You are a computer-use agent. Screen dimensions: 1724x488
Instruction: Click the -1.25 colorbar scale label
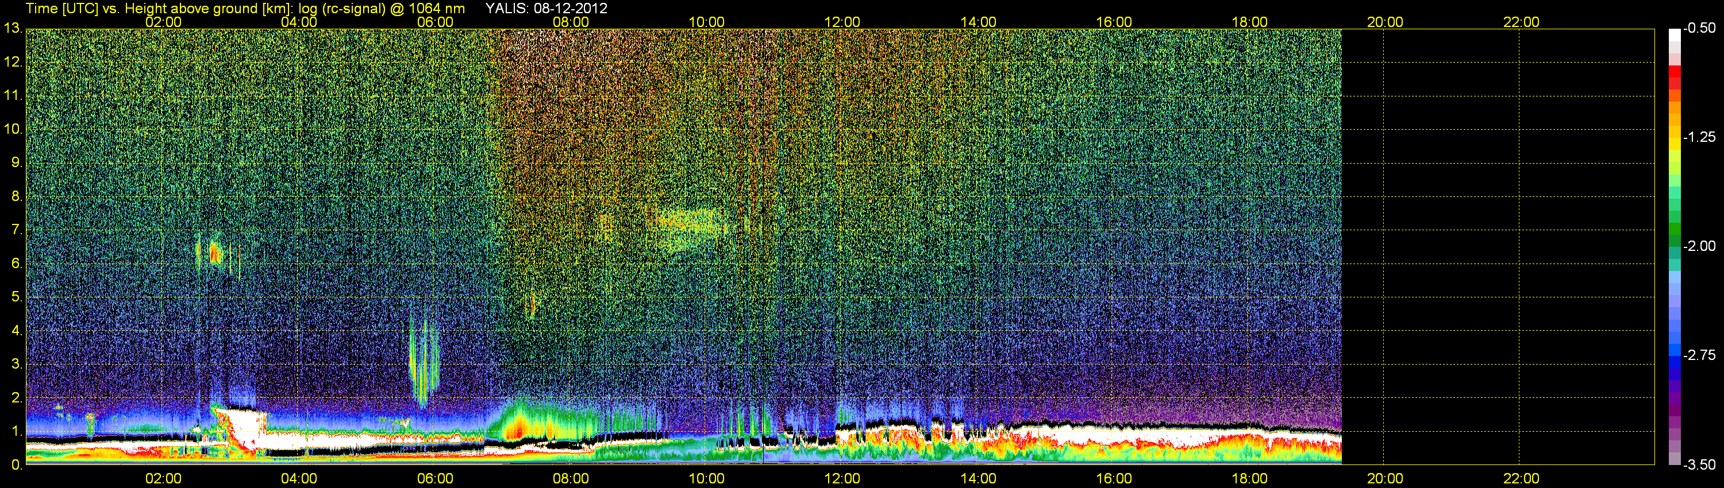tap(1700, 137)
